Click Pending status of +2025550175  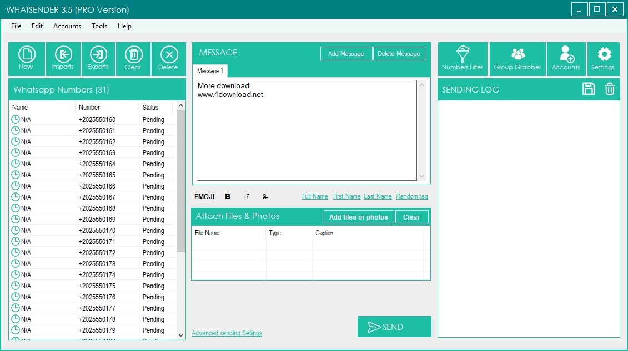153,286
